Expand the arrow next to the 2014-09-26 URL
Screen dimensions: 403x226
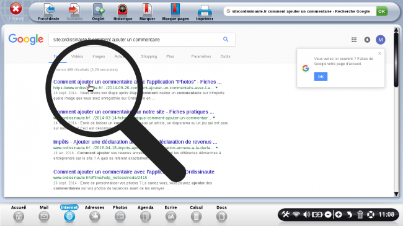tap(216, 87)
